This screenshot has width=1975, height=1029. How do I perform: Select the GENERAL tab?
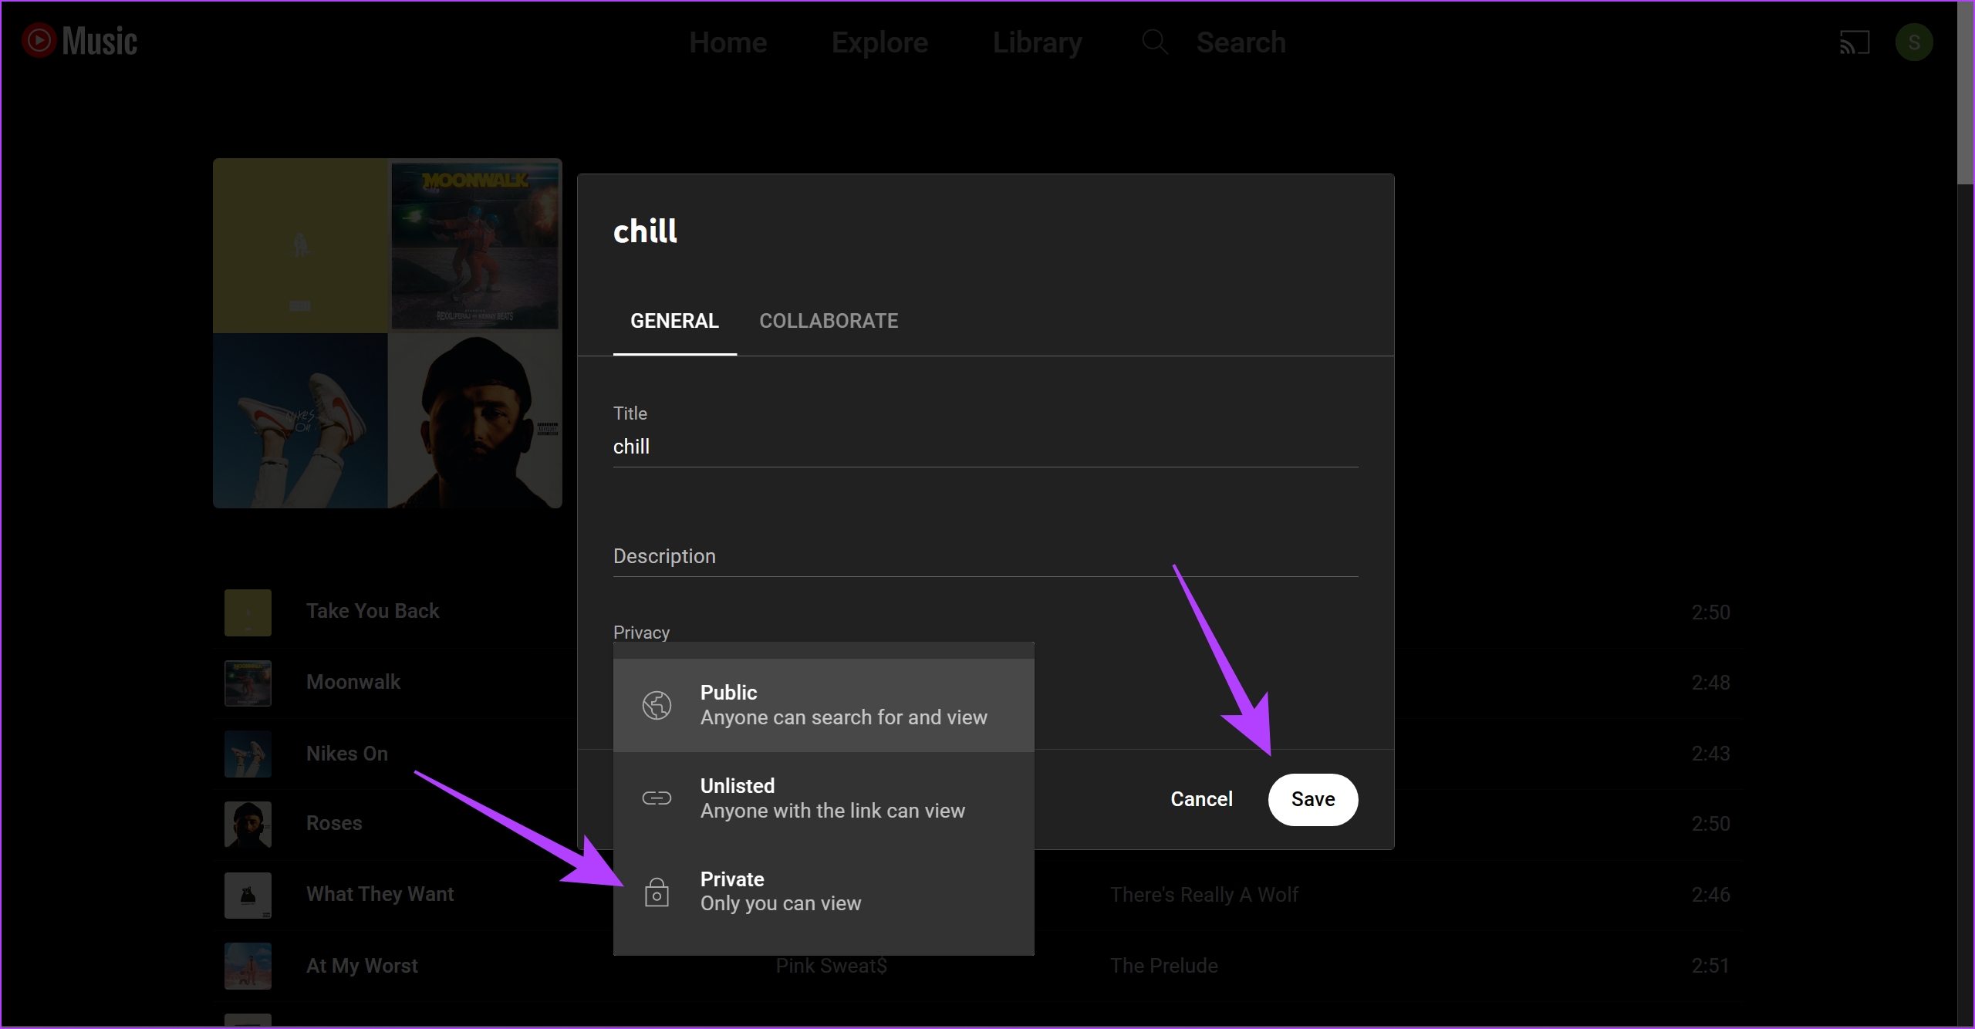click(674, 321)
